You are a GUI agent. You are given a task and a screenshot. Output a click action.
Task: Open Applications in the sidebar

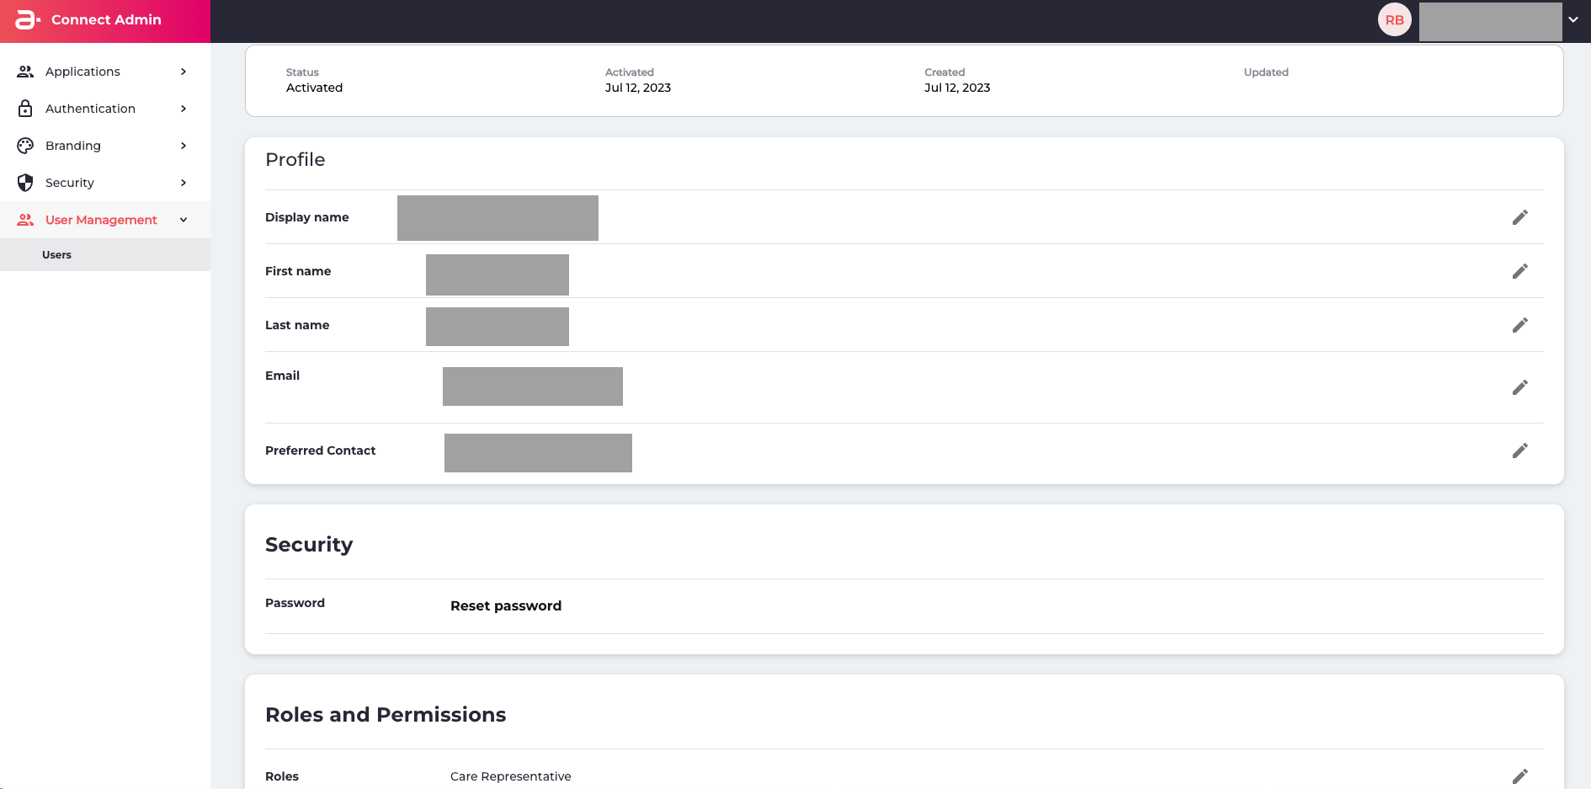point(105,72)
